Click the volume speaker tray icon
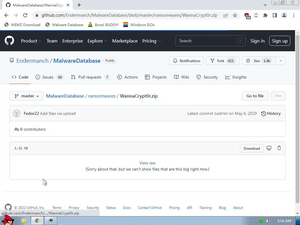 (x=268, y=221)
